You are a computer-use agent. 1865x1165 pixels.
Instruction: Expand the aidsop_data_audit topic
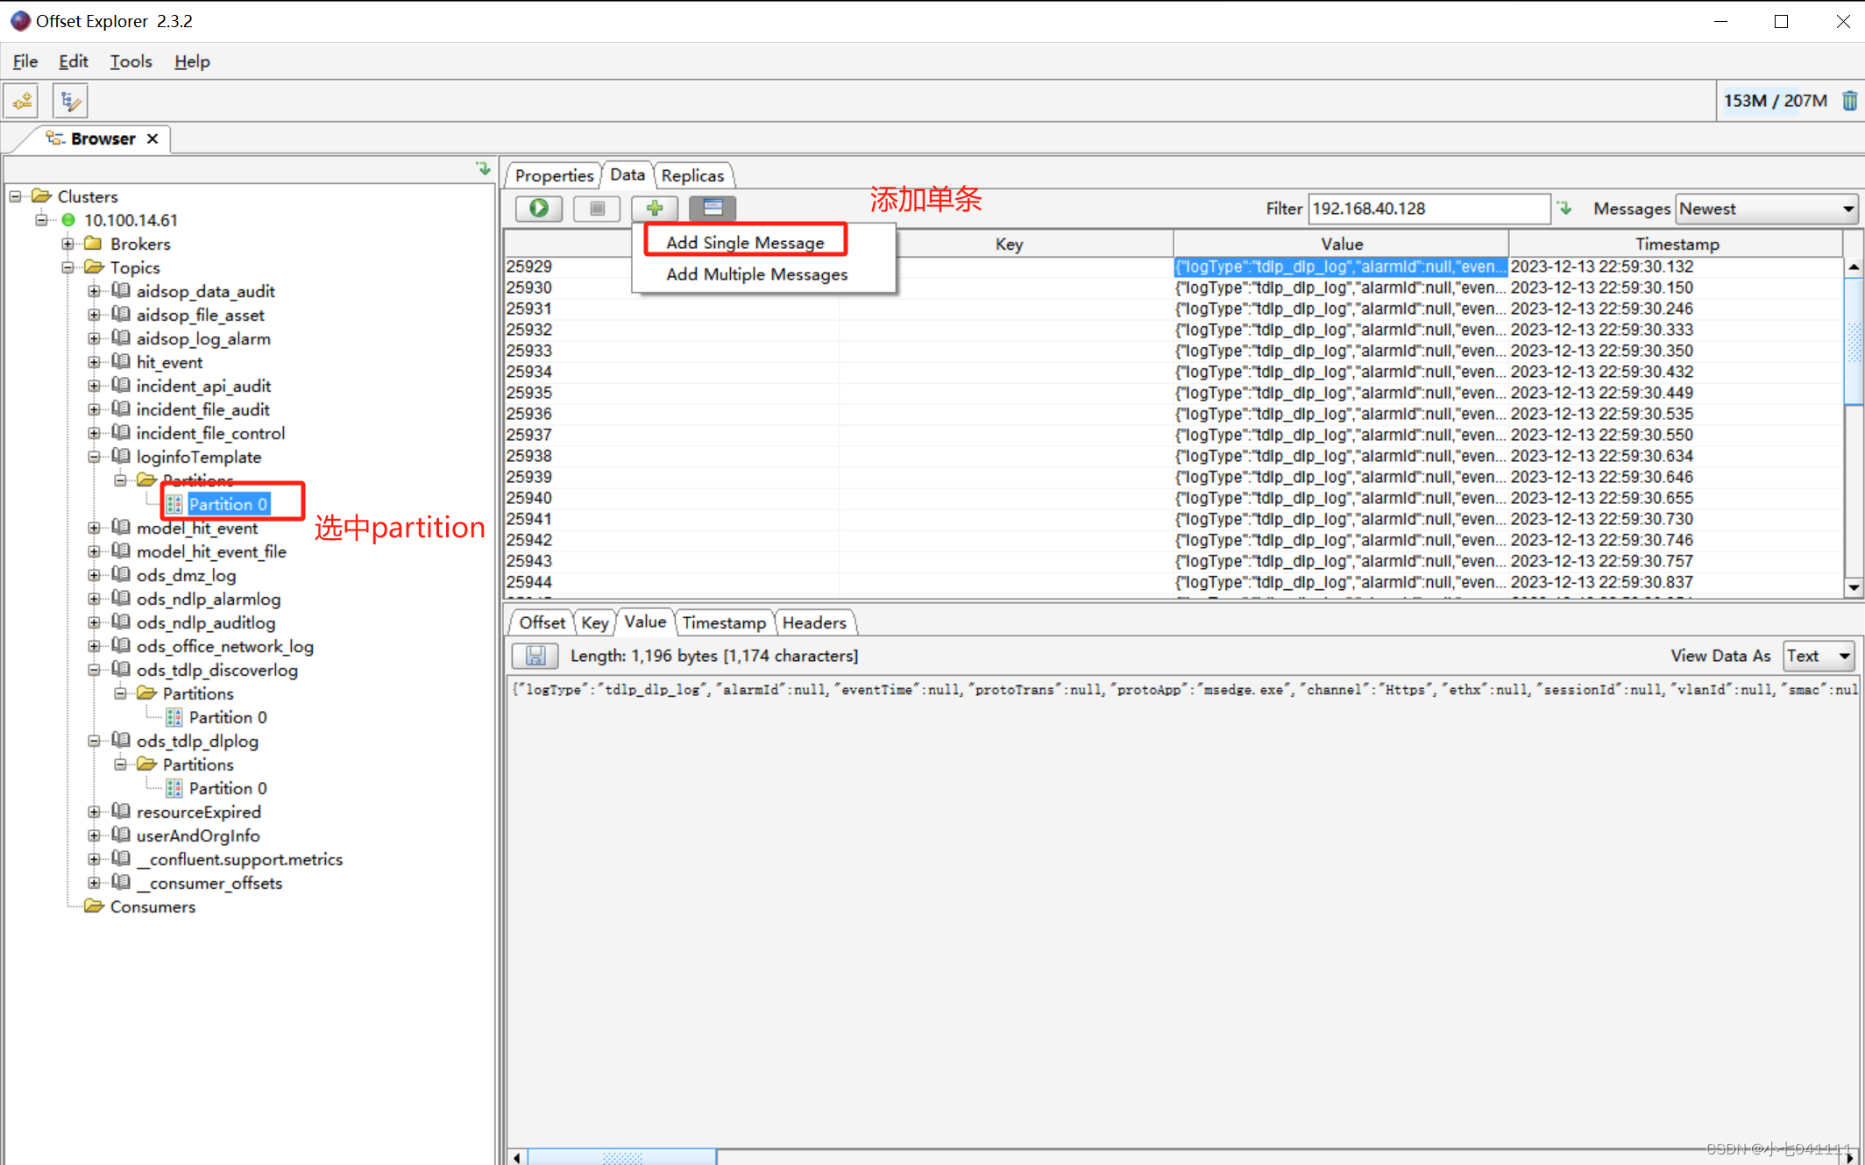pyautogui.click(x=95, y=291)
